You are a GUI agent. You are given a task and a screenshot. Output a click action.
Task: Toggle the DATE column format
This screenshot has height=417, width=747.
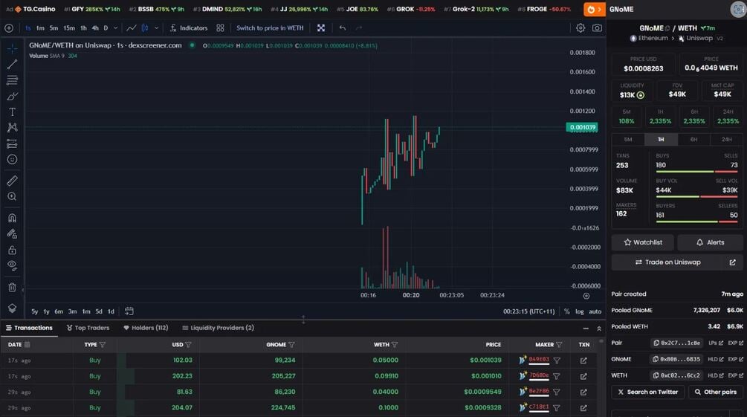(x=28, y=345)
